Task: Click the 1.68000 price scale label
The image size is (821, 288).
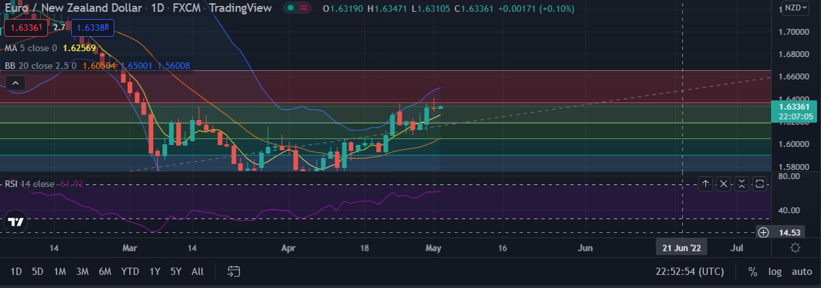Action: point(794,54)
